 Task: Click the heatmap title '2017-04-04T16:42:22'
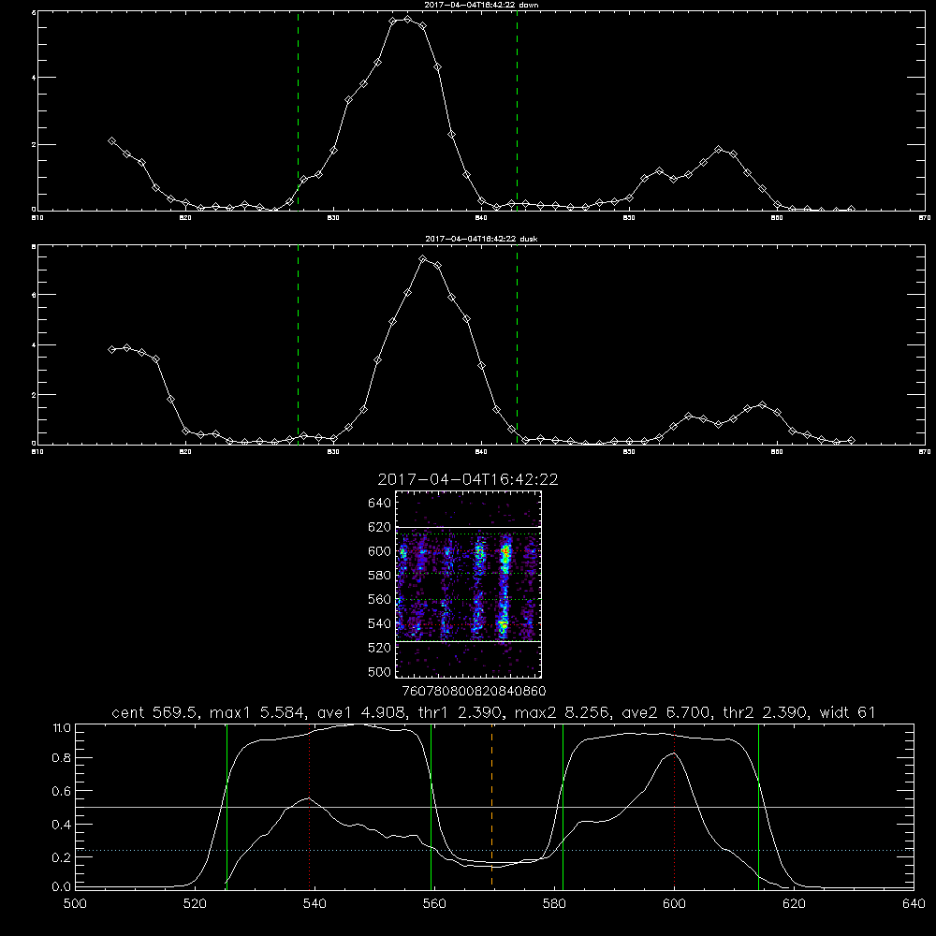click(468, 479)
